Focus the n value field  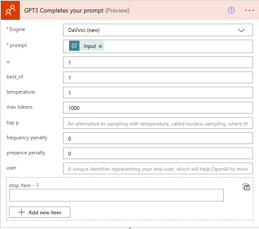(158, 63)
